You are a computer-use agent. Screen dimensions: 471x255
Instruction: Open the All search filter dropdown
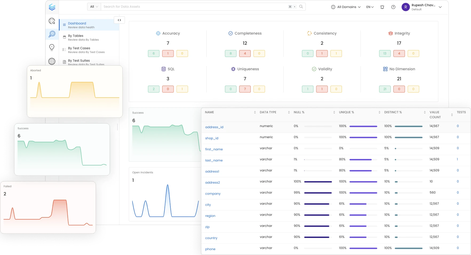point(94,7)
